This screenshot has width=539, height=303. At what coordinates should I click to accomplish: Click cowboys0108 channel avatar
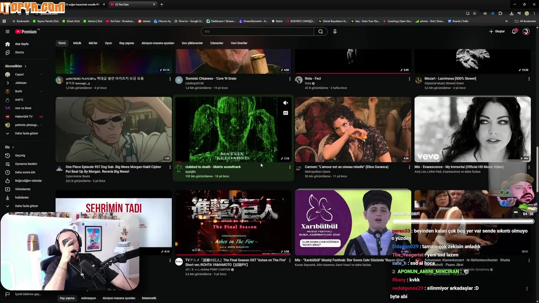coord(179,80)
